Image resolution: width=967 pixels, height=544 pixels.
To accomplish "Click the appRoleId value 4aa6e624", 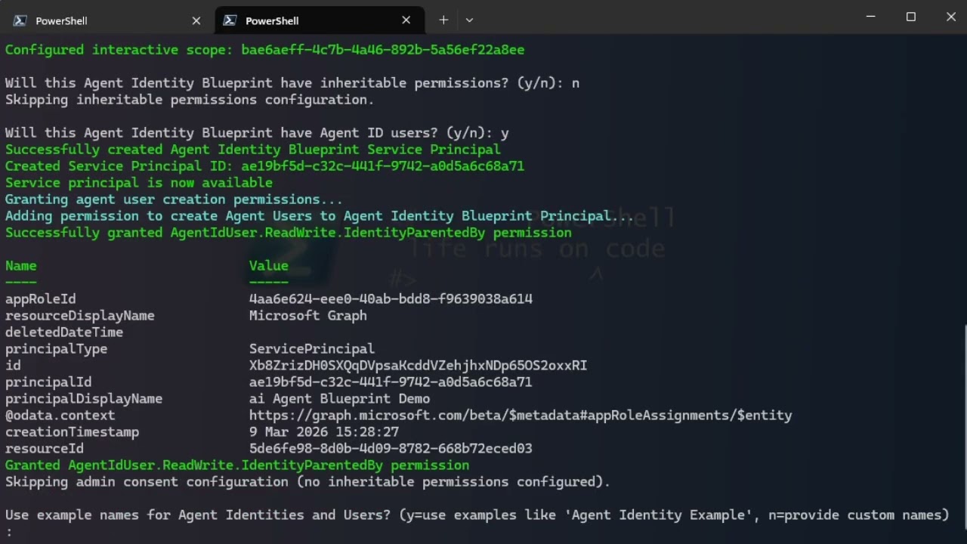I will pos(391,299).
